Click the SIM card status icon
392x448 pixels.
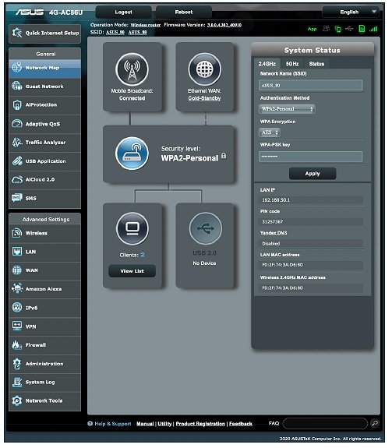(362, 29)
